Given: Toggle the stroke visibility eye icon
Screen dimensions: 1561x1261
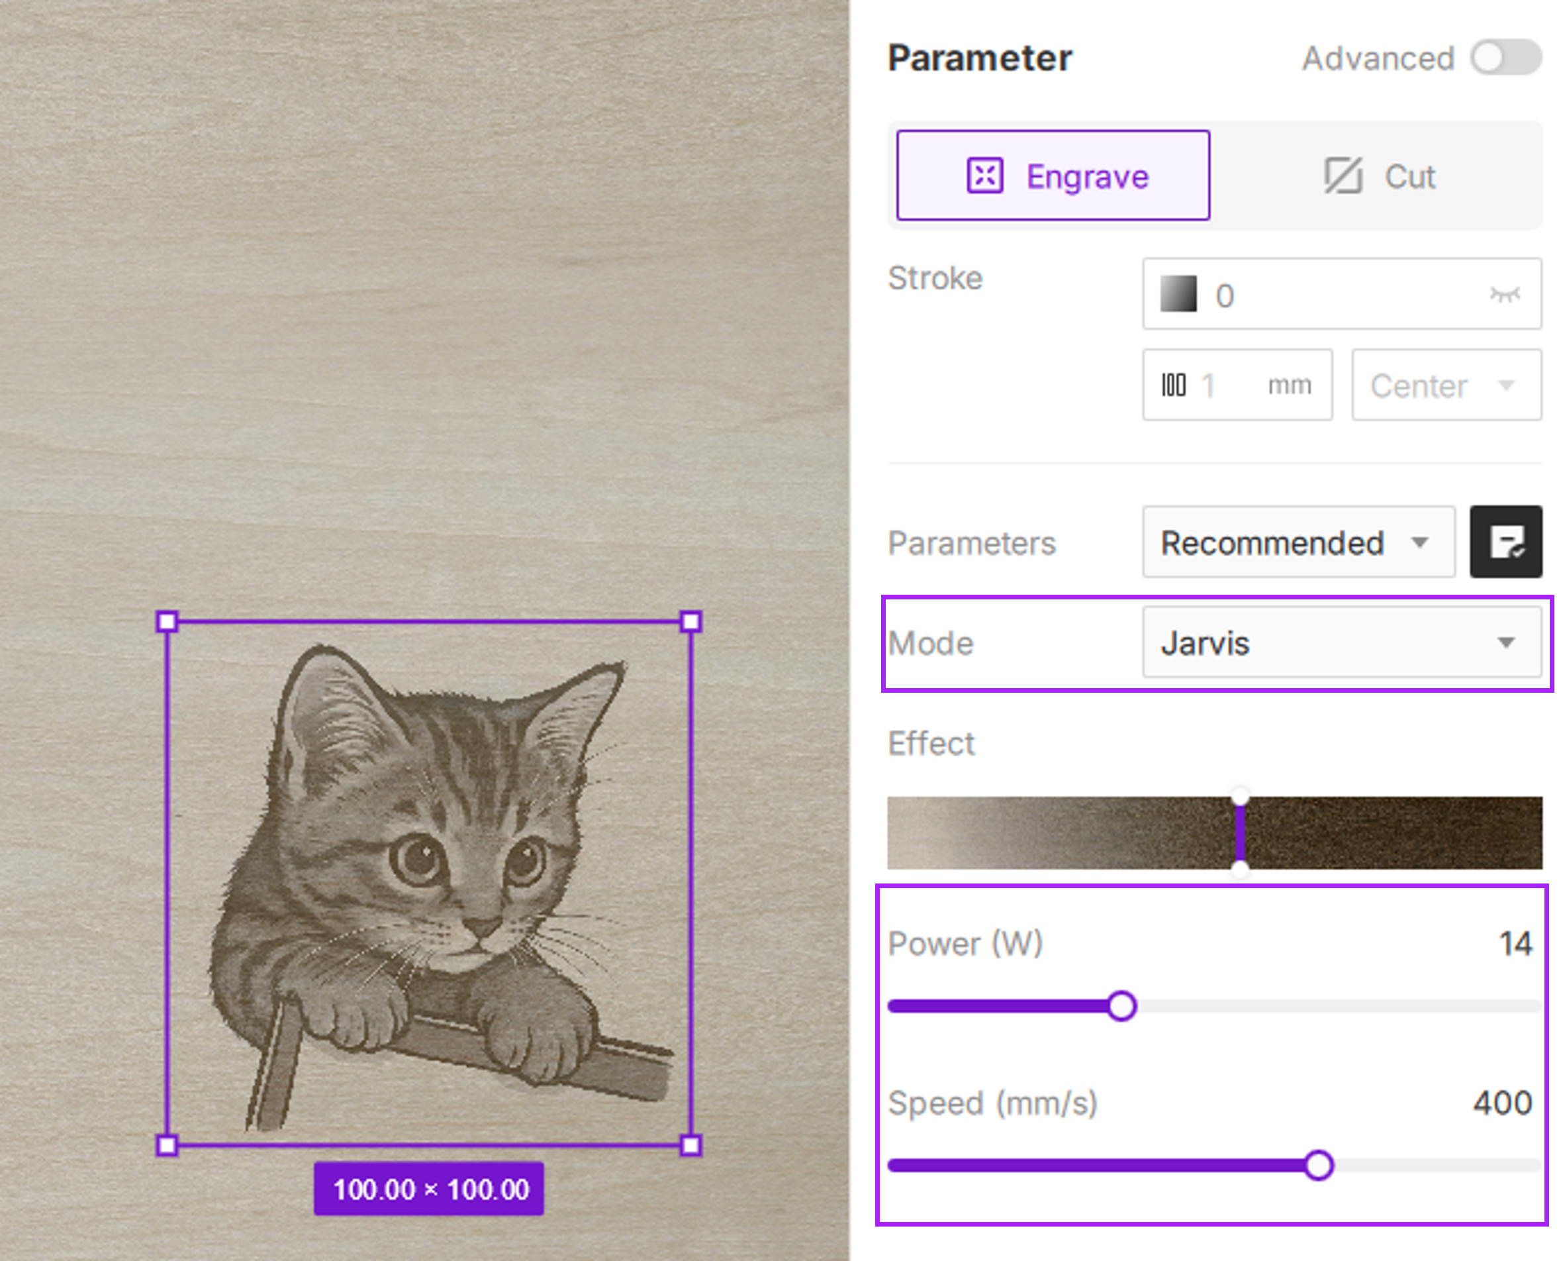Looking at the screenshot, I should pos(1504,294).
